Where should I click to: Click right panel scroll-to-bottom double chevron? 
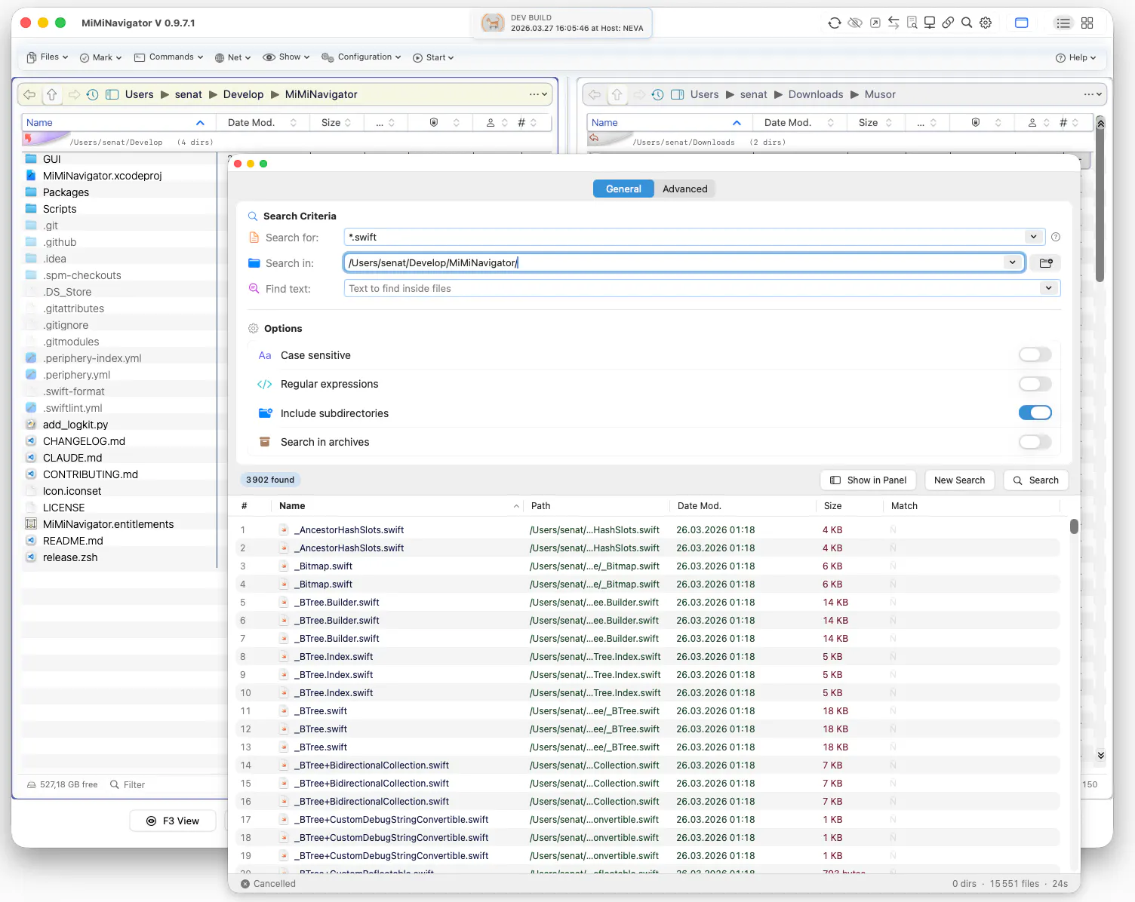point(1101,756)
